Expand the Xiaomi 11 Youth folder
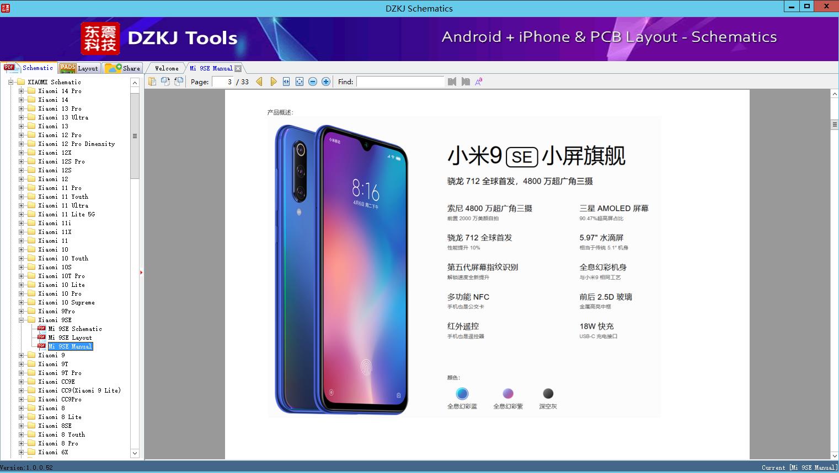Screen dimensions: 839x473 tap(21, 197)
